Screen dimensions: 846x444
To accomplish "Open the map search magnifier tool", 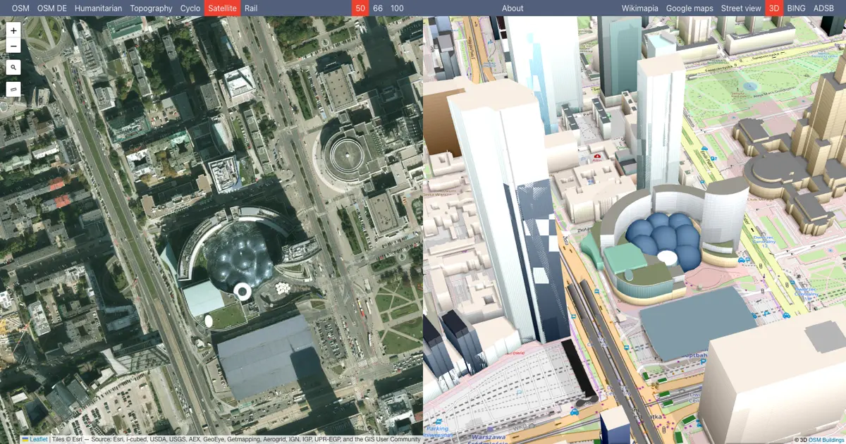I will tap(14, 68).
